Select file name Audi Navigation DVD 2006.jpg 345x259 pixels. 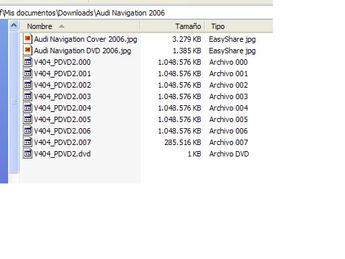[x=82, y=51]
